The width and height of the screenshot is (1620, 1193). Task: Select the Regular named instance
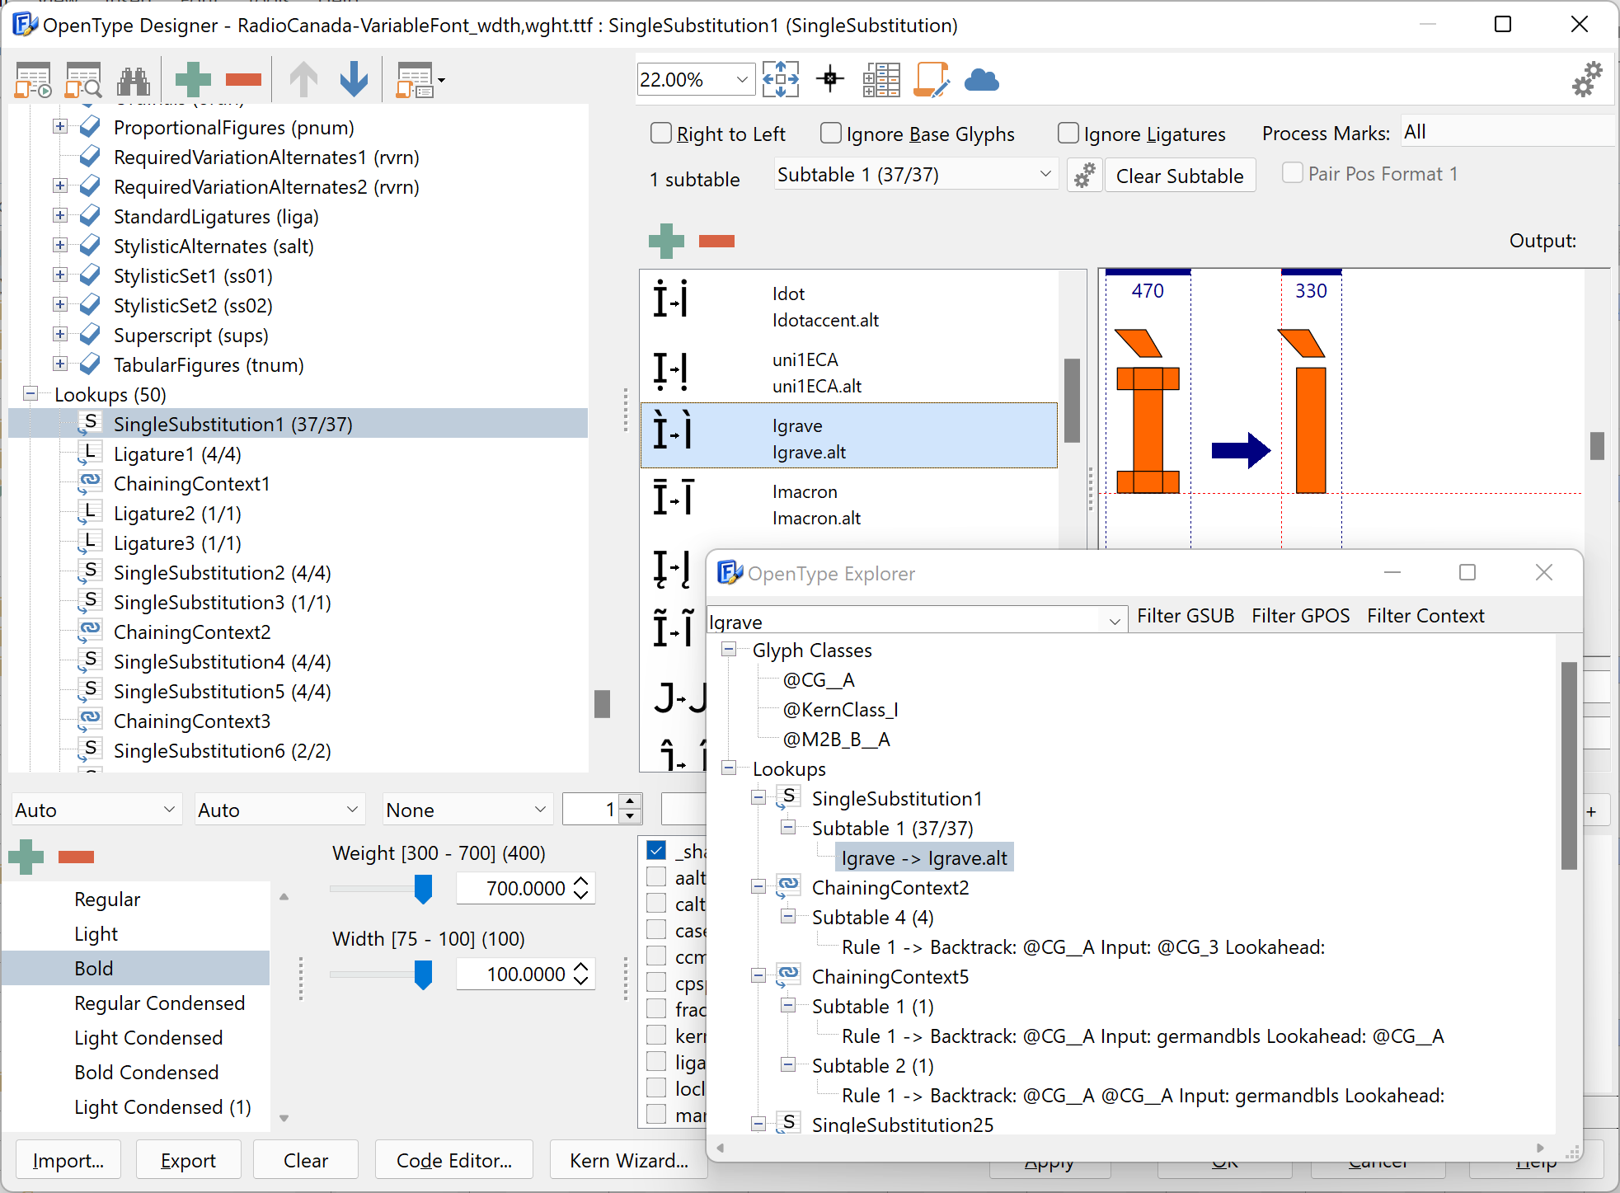[107, 899]
